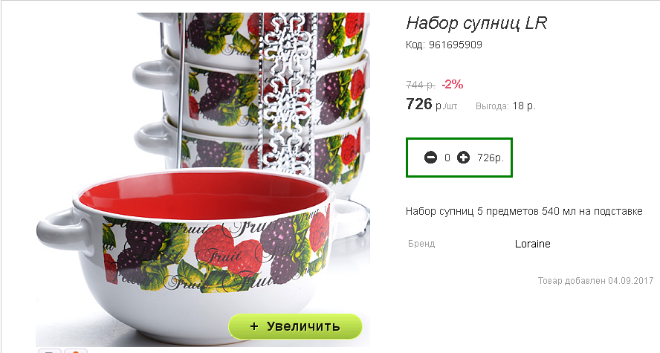Screen dimensions: 660x353
Task: Click the quantity value 0 in the counter
Action: [447, 158]
